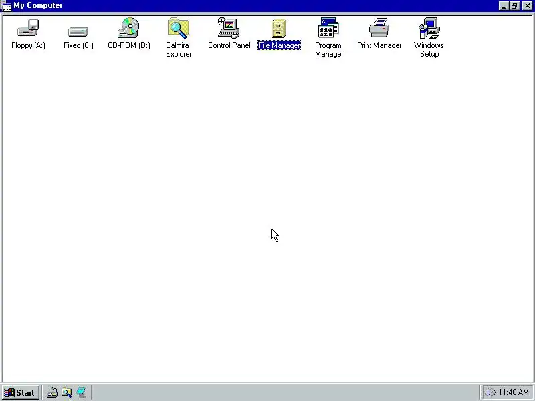535x401 pixels.
Task: Open the My Computer window system menu icon
Action: click(7, 6)
